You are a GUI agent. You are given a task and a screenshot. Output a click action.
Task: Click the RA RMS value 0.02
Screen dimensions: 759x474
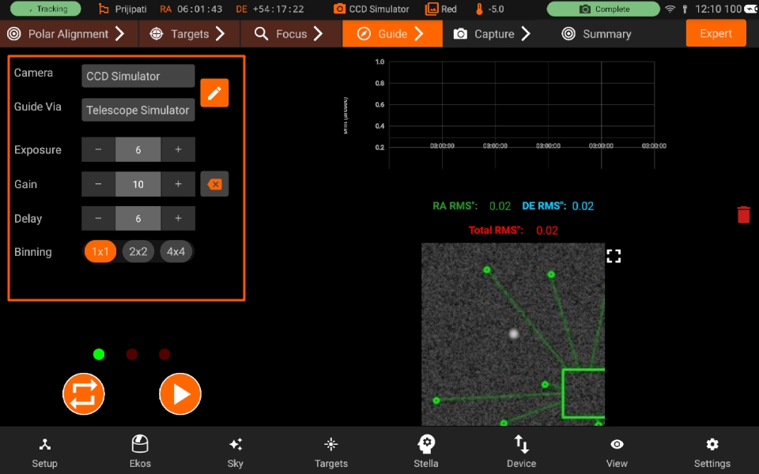click(500, 206)
